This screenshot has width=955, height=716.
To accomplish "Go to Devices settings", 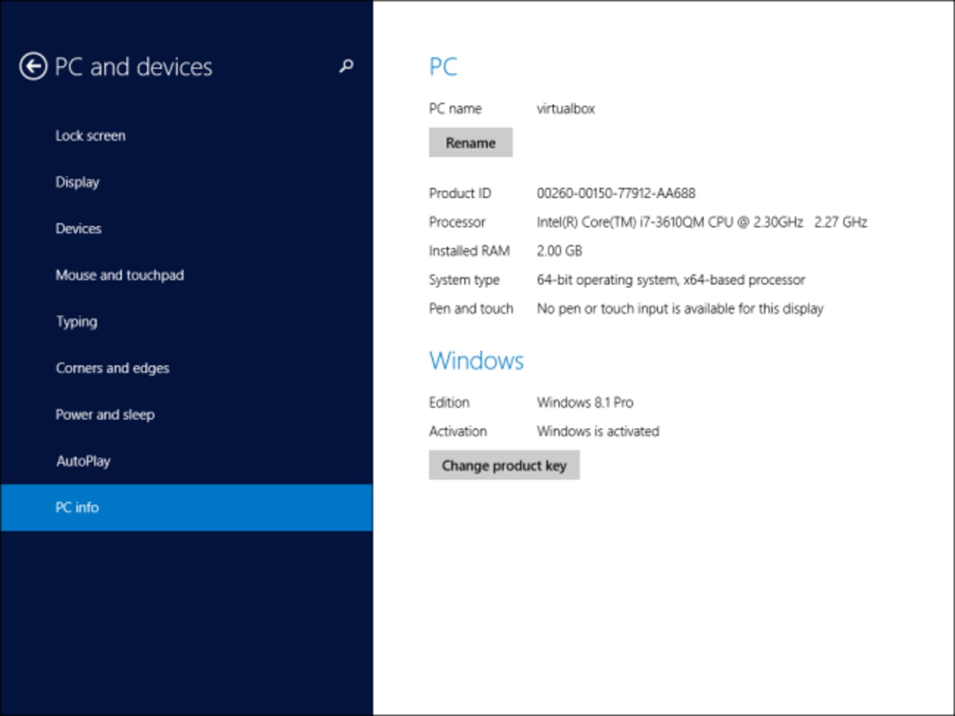I will (79, 229).
